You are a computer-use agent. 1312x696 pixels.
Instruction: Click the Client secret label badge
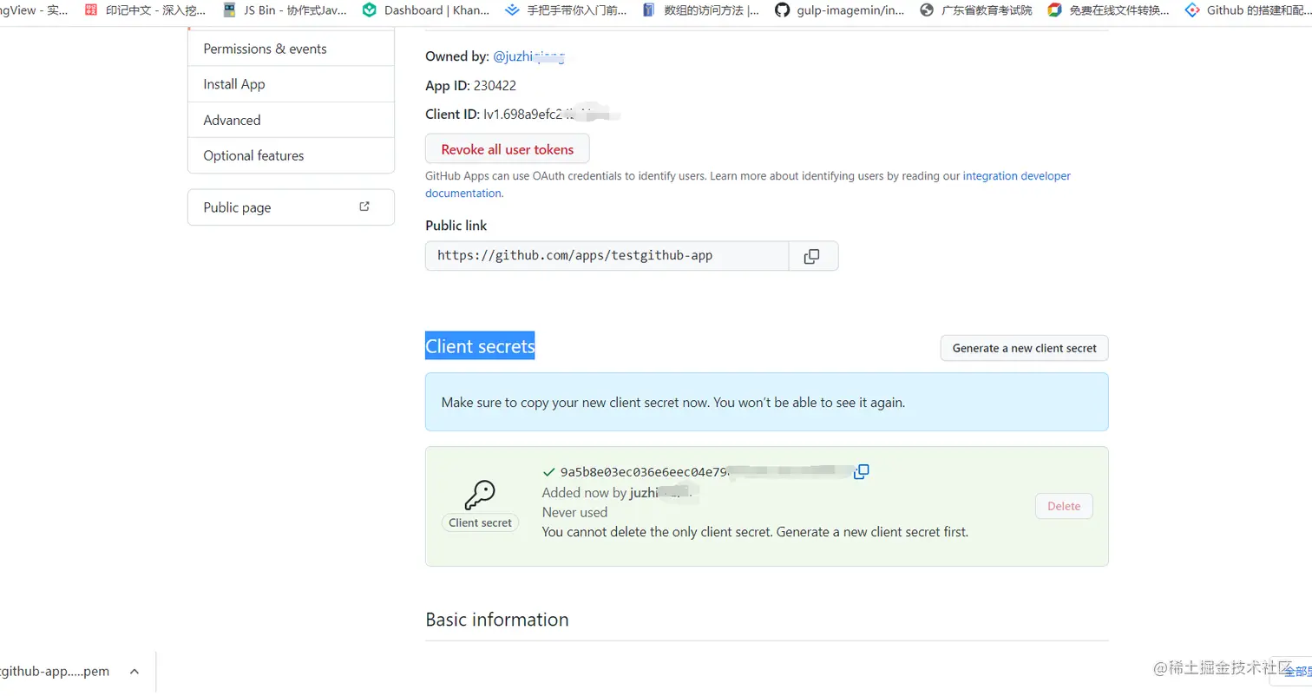[x=480, y=522]
